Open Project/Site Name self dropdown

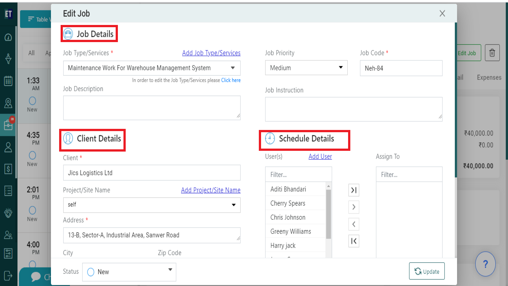point(152,205)
